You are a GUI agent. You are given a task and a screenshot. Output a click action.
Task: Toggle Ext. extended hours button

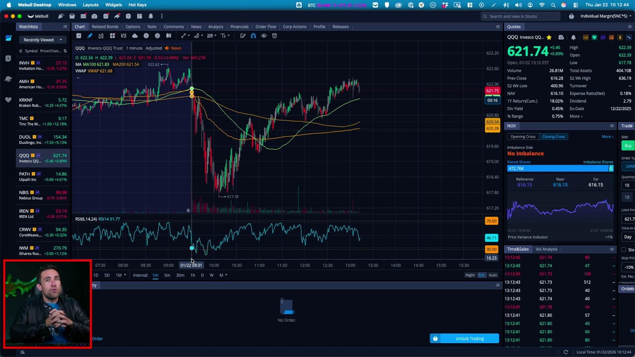(x=482, y=275)
